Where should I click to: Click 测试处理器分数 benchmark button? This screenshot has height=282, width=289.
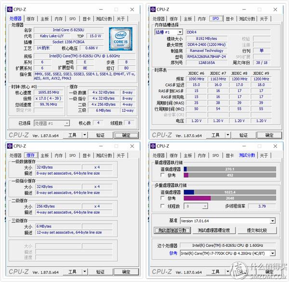pos(172,230)
